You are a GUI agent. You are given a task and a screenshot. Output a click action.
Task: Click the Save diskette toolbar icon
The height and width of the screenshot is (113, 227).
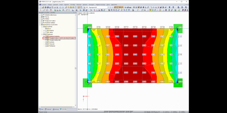click(x=50, y=7)
